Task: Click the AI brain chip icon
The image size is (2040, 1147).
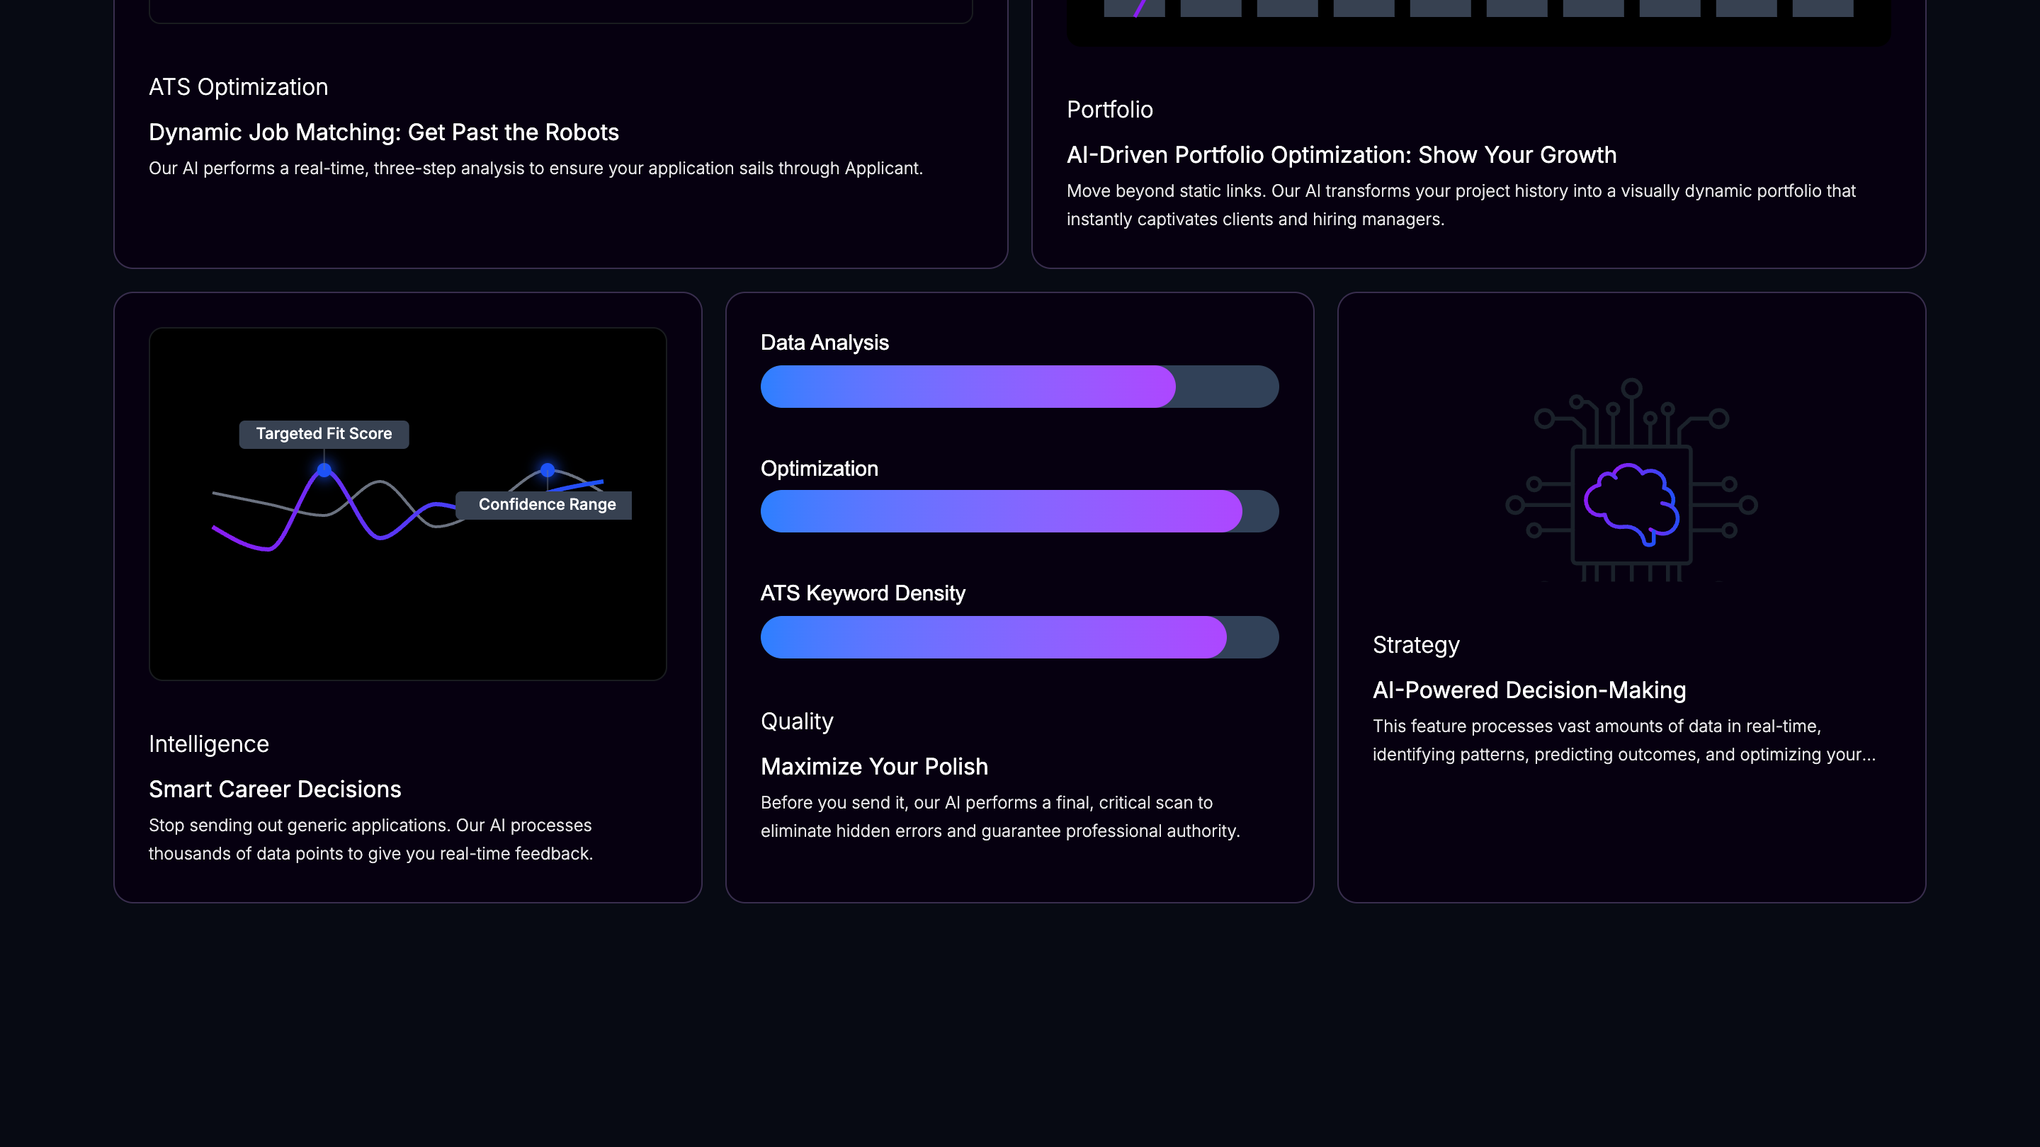Action: [x=1631, y=480]
